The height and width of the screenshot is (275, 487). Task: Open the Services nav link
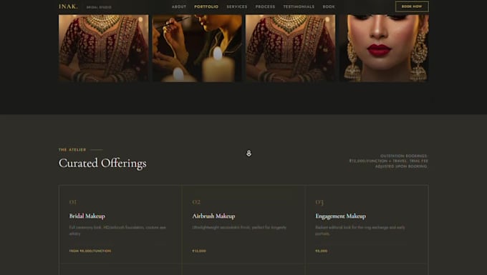[237, 6]
